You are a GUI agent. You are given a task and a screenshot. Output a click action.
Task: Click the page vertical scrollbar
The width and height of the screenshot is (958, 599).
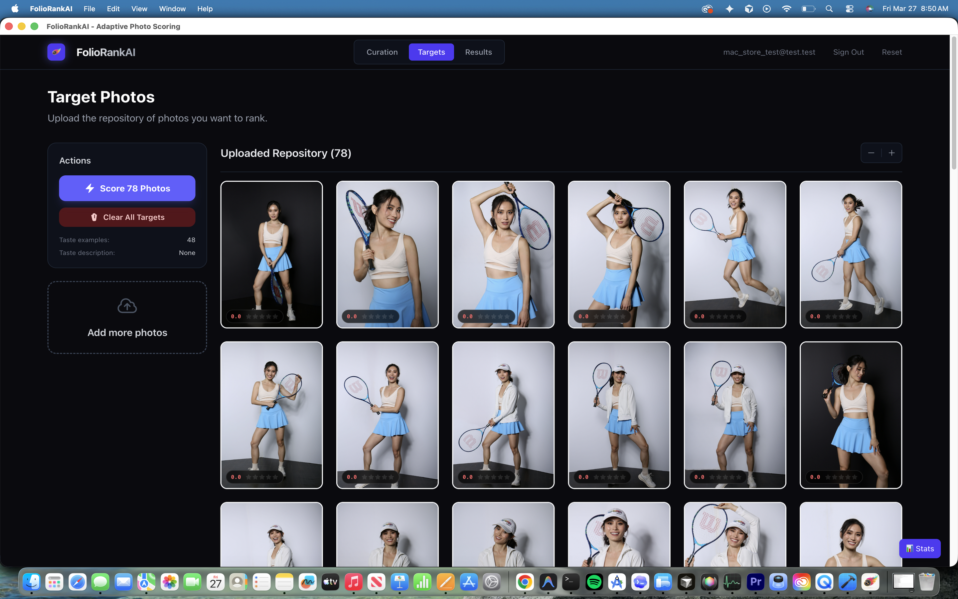tap(954, 104)
